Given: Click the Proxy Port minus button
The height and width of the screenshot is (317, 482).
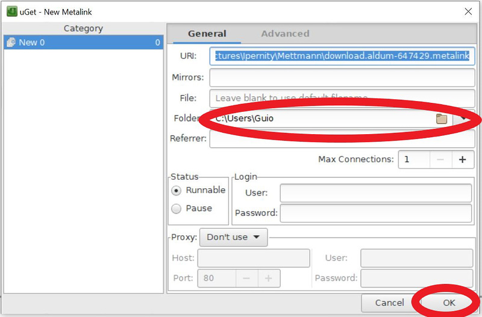Looking at the screenshot, I should 246,279.
